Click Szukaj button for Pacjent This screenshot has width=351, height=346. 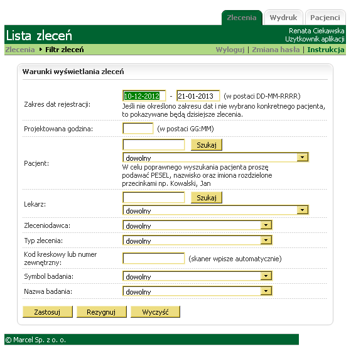(207, 145)
